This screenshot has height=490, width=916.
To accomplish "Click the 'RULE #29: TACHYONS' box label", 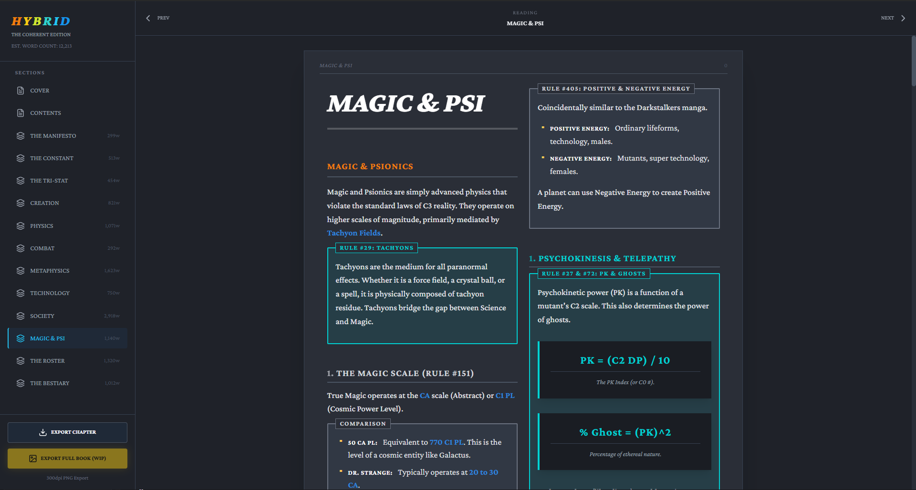I will 376,248.
